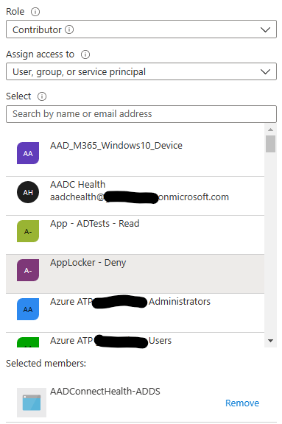The height and width of the screenshot is (424, 282).
Task: Select the Azure ATP Users entry
Action: point(135,340)
